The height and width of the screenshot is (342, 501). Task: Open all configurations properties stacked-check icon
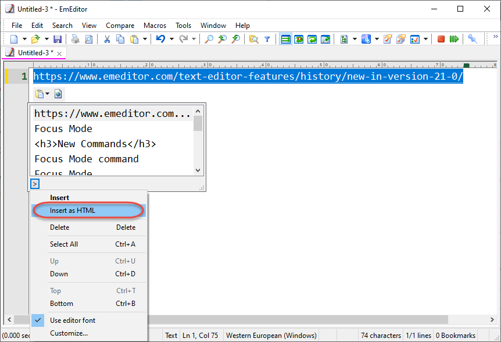point(401,39)
